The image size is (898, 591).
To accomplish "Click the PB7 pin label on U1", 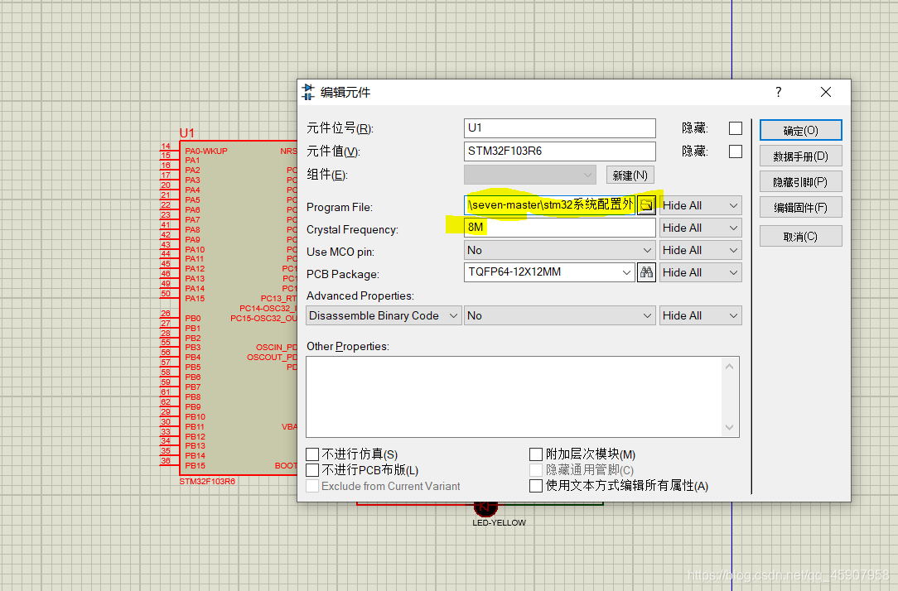I will pyautogui.click(x=192, y=387).
